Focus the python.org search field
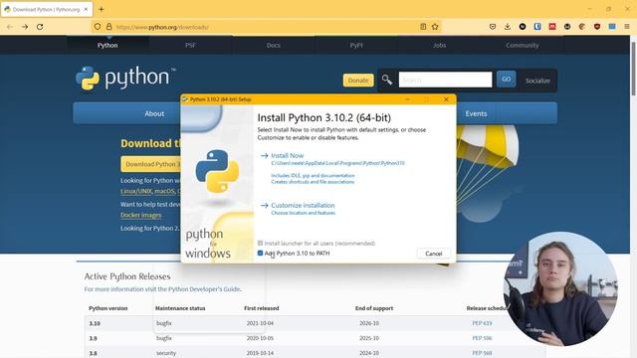 click(x=445, y=80)
